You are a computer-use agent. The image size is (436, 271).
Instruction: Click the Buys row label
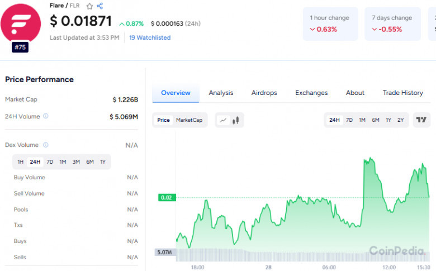20,241
